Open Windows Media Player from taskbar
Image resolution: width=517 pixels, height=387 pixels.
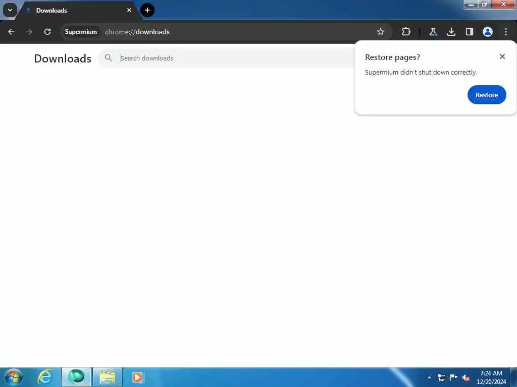137,377
